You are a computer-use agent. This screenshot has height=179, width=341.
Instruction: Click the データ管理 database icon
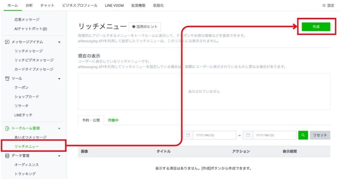tap(7, 155)
